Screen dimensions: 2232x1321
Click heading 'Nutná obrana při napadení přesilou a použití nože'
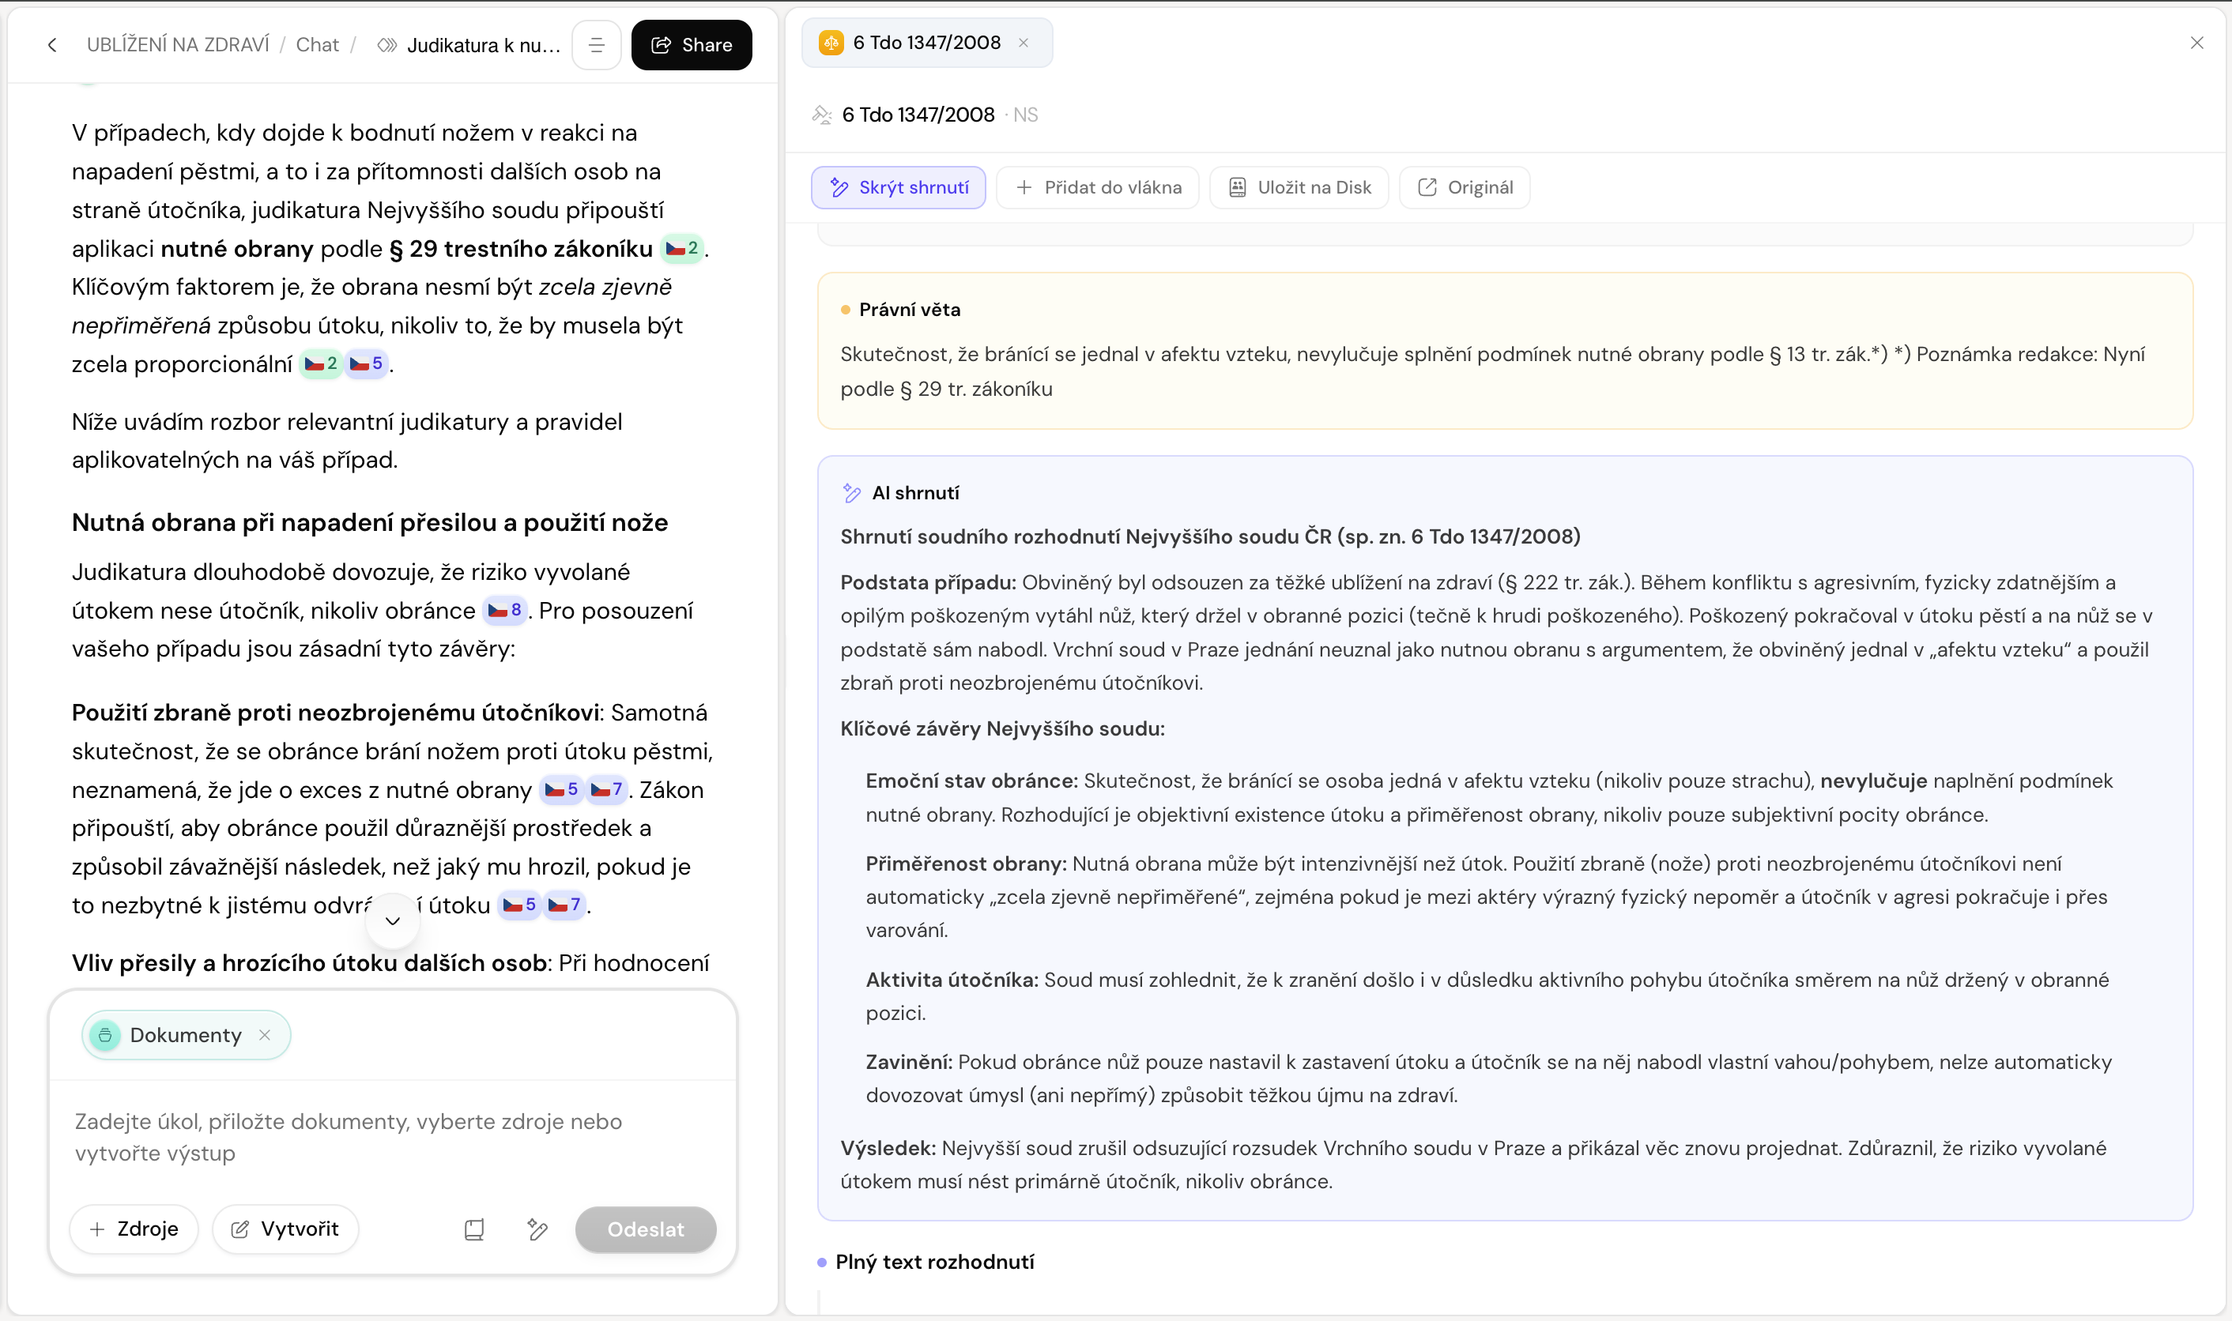[x=369, y=522]
